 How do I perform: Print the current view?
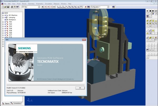[x=12, y=7]
